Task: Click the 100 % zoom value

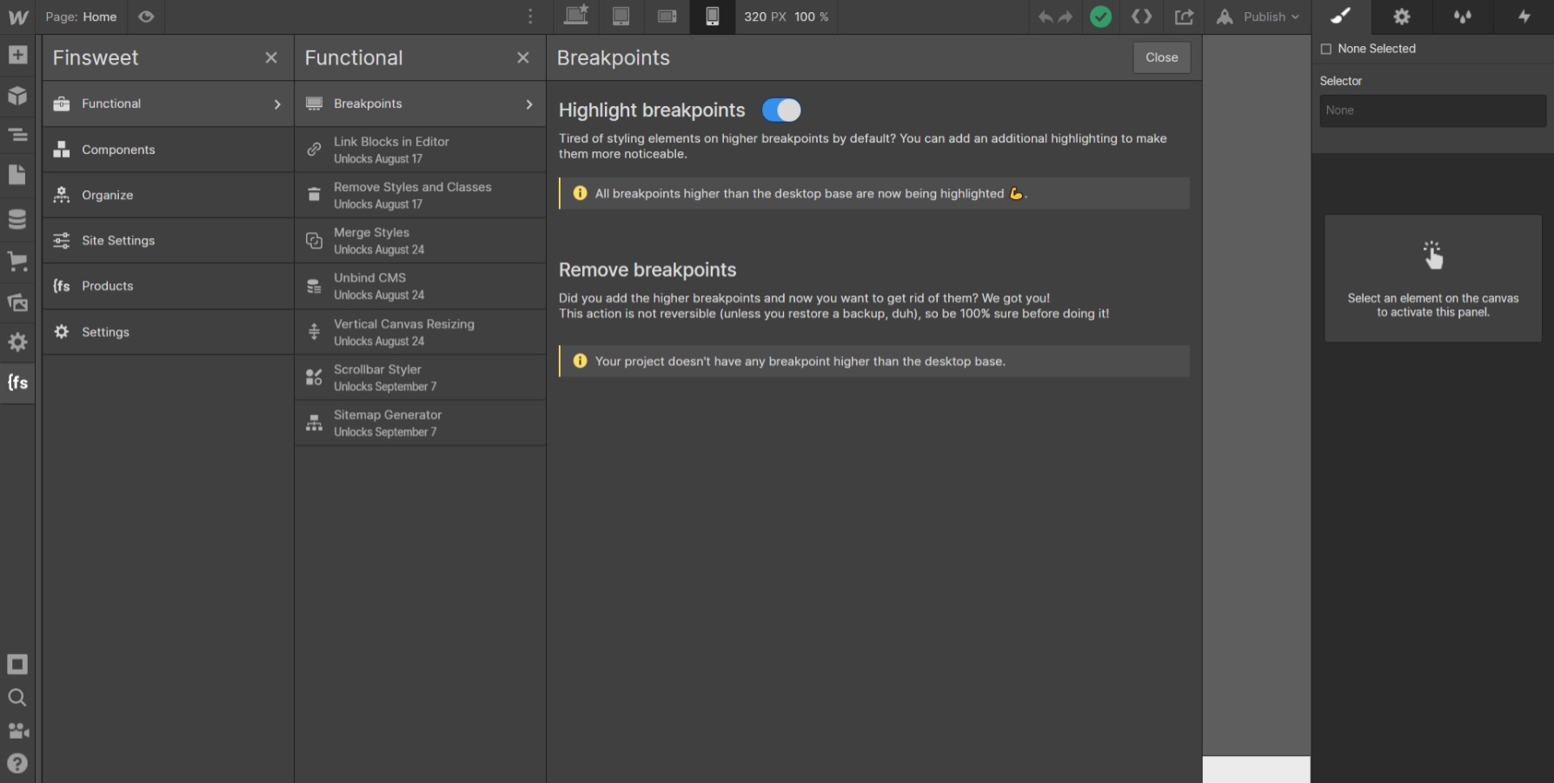Action: 811,17
